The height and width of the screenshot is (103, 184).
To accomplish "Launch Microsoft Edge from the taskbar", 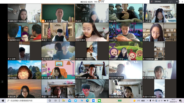I will pos(87,101).
